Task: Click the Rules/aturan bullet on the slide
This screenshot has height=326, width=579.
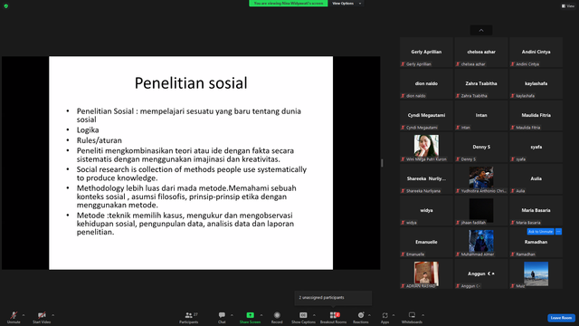Action: point(99,140)
